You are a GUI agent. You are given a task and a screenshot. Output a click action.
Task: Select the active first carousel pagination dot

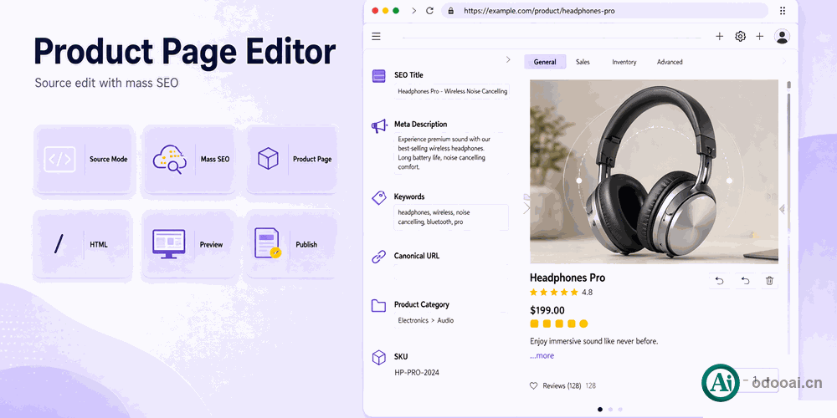pyautogui.click(x=600, y=410)
